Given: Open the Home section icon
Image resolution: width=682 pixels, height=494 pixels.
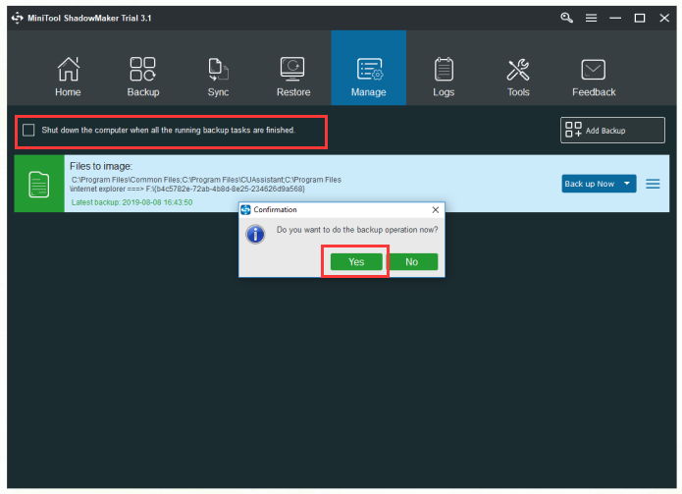Looking at the screenshot, I should click(68, 71).
